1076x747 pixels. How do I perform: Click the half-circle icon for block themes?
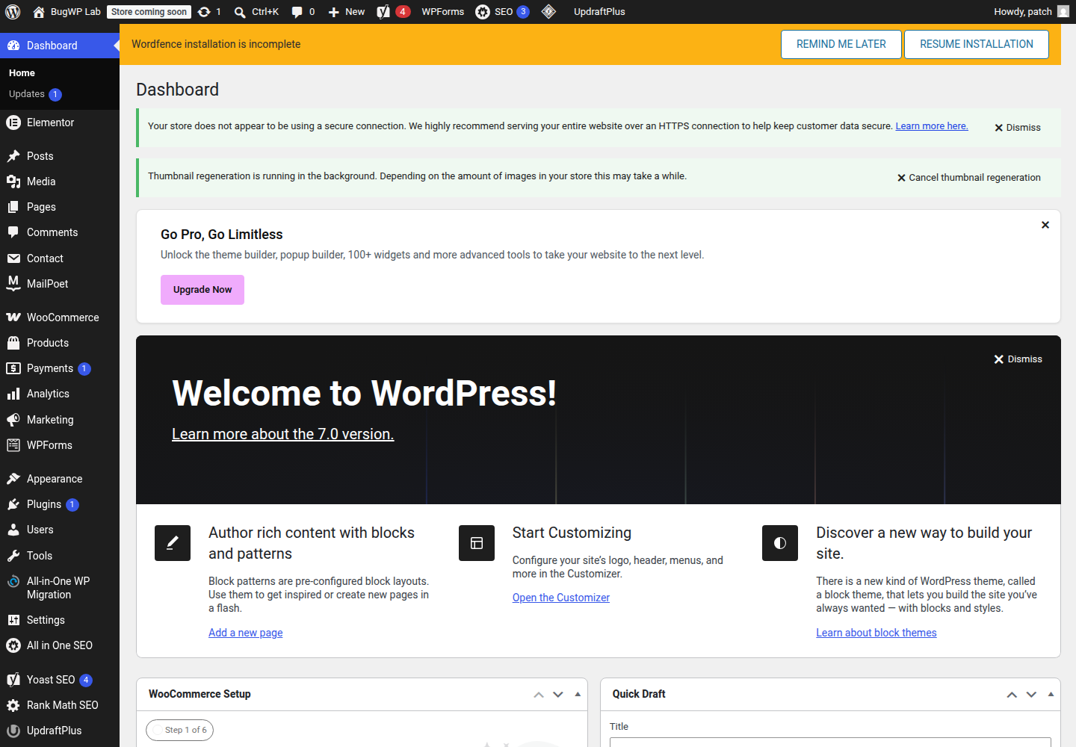(x=780, y=543)
